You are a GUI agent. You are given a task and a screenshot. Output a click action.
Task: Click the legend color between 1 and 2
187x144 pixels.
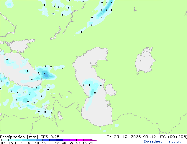click(x=19, y=140)
